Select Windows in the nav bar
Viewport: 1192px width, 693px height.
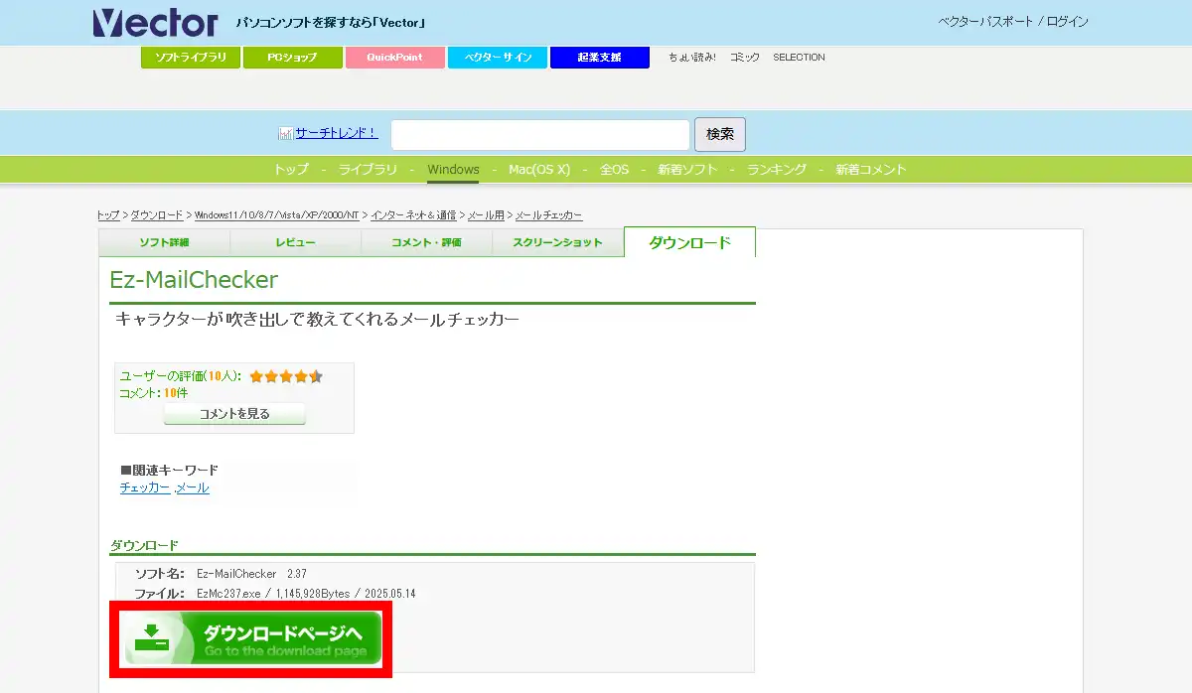454,170
